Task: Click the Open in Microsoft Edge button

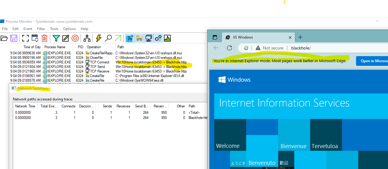Action: (372, 61)
